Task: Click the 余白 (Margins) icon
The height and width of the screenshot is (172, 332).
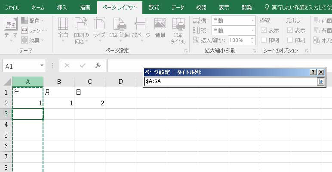Action: [x=63, y=29]
